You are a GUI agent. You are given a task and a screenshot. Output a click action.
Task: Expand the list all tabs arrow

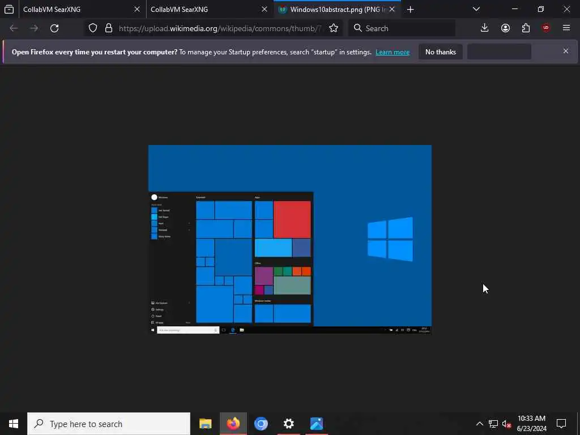click(476, 10)
